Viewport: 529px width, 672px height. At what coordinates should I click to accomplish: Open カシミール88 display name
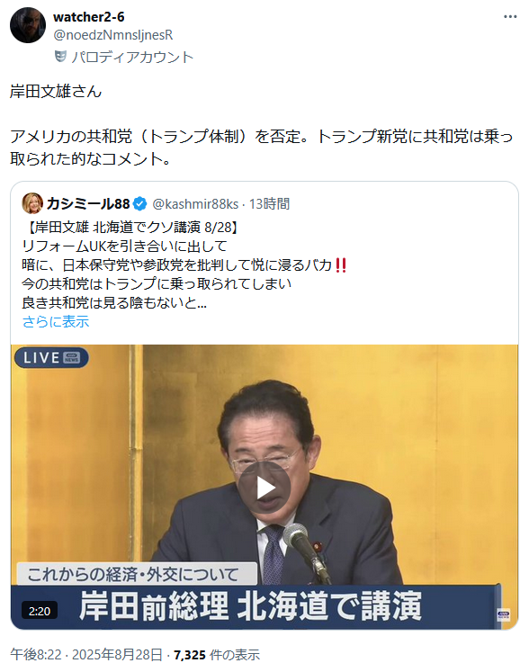pyautogui.click(x=88, y=203)
